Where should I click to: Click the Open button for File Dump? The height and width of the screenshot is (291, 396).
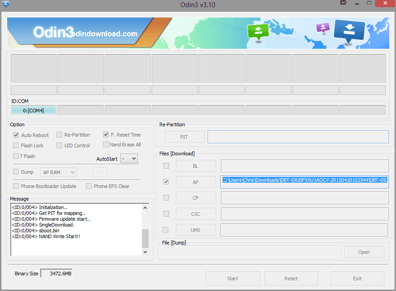(x=364, y=252)
